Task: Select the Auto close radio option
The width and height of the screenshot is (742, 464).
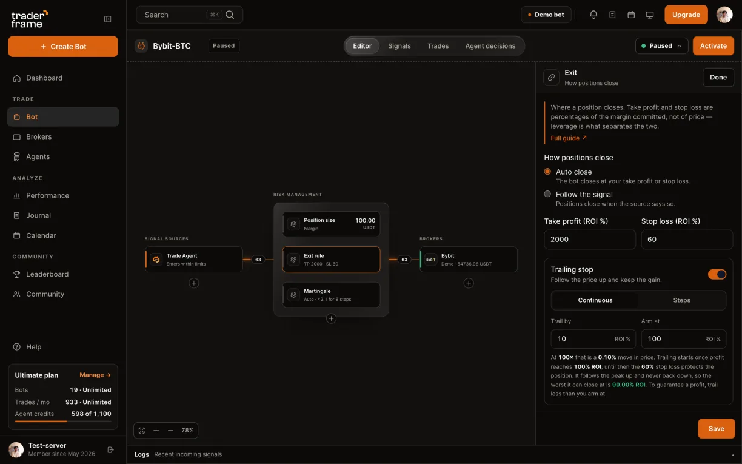Action: coord(547,172)
